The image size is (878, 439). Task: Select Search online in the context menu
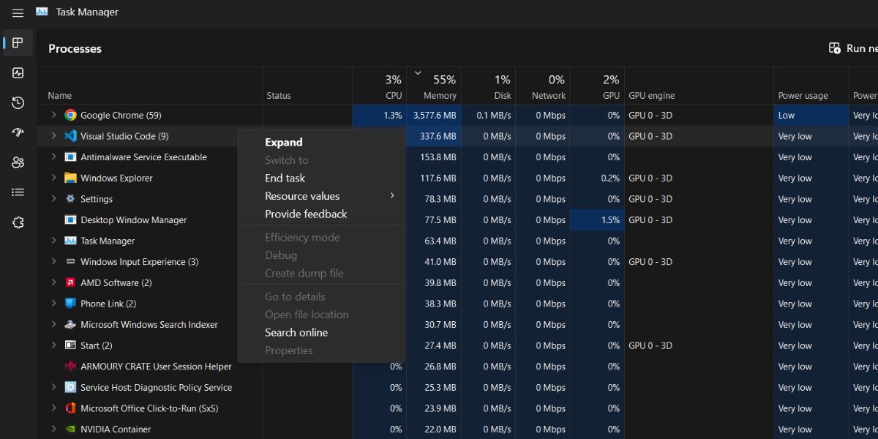(x=321, y=332)
